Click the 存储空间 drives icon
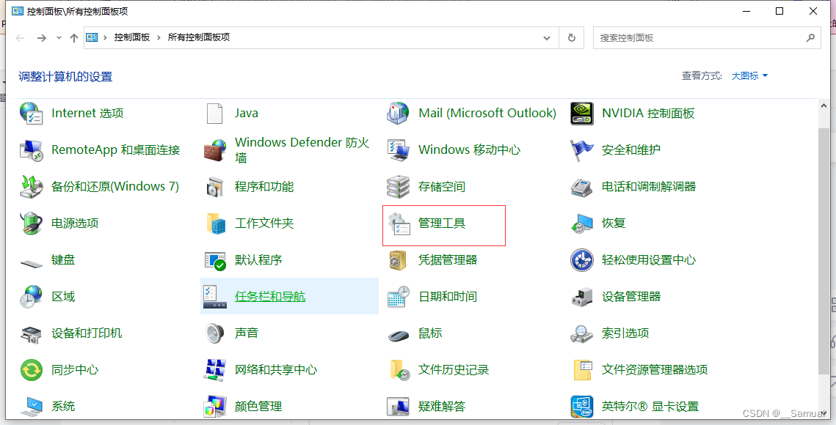Viewport: 836px width, 425px height. click(x=399, y=187)
